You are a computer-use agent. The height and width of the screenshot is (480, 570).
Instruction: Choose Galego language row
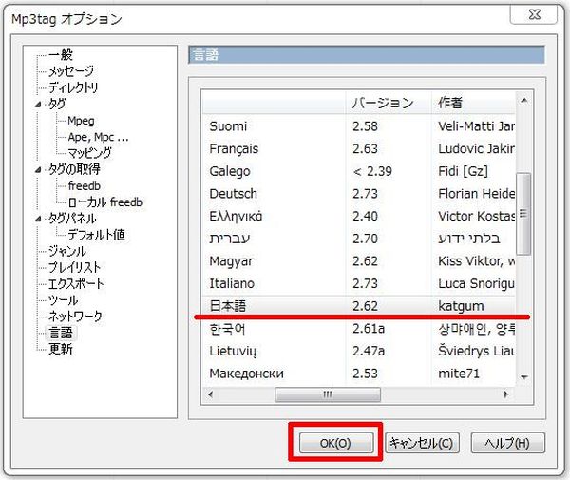358,171
